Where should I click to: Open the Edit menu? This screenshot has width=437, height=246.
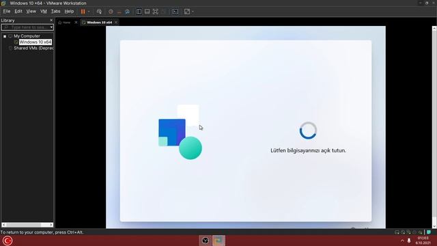pos(18,12)
